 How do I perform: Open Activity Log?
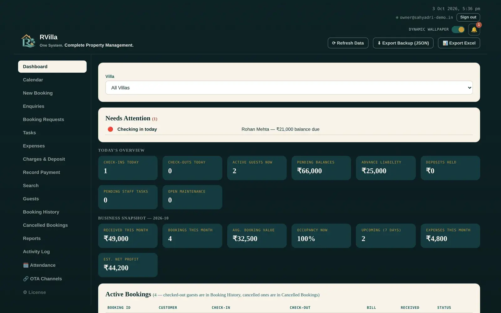pos(52,252)
